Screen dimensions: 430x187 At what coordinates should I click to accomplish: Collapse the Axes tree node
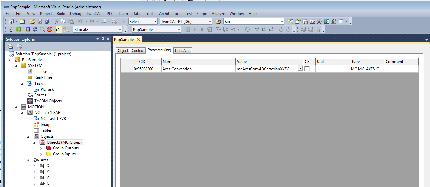point(28,160)
